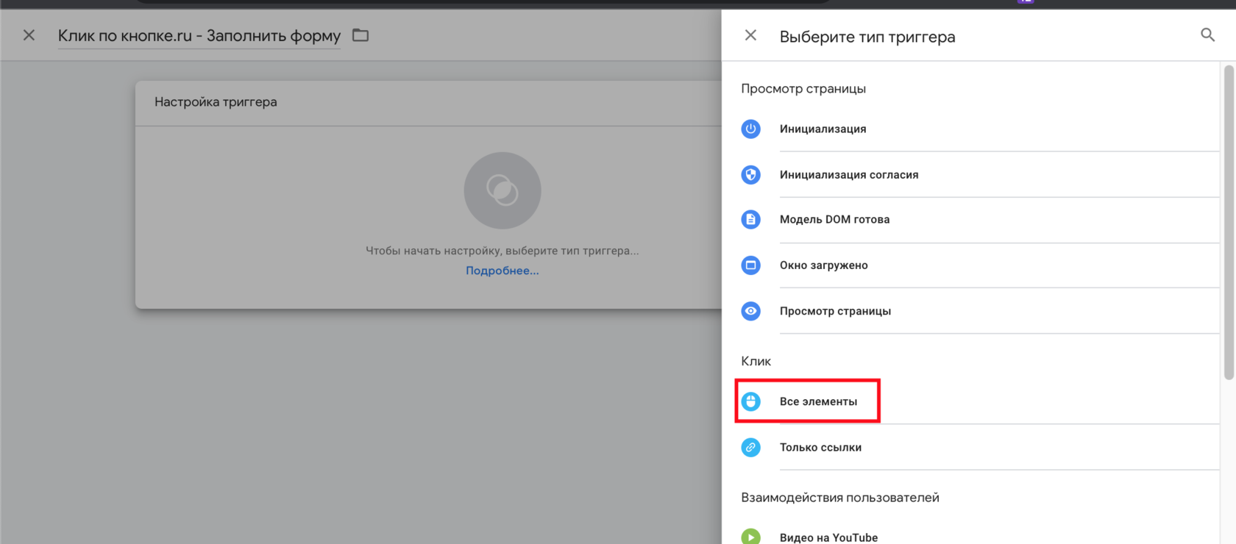Choose 'Модель DOM готова' trigger

pyautogui.click(x=834, y=219)
